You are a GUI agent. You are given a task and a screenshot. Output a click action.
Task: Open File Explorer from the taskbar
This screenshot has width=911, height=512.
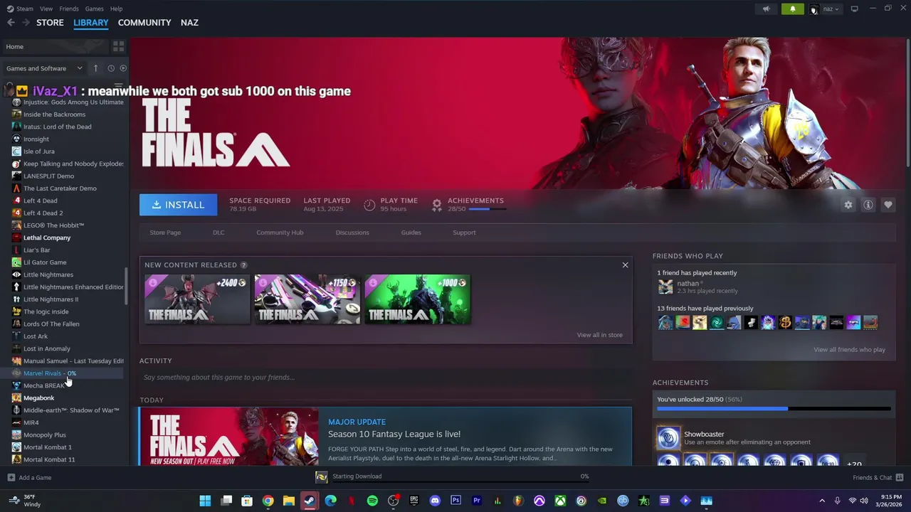tap(288, 501)
